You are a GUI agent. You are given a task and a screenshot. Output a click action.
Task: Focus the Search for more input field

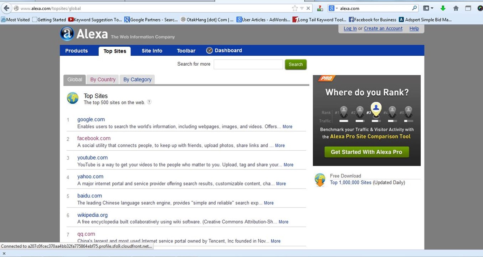[248, 64]
